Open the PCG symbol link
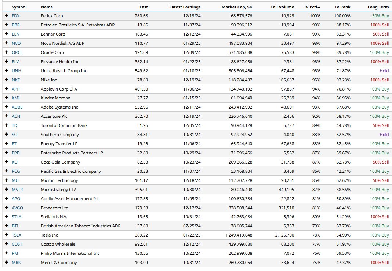The height and width of the screenshot is (271, 392). [x=16, y=171]
